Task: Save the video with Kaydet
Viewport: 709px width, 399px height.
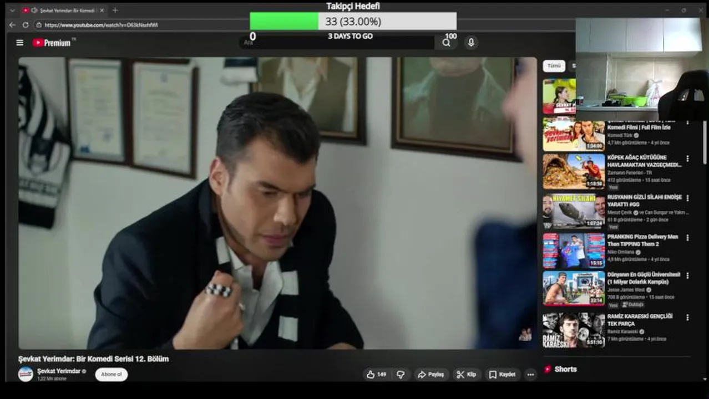Action: (x=502, y=375)
